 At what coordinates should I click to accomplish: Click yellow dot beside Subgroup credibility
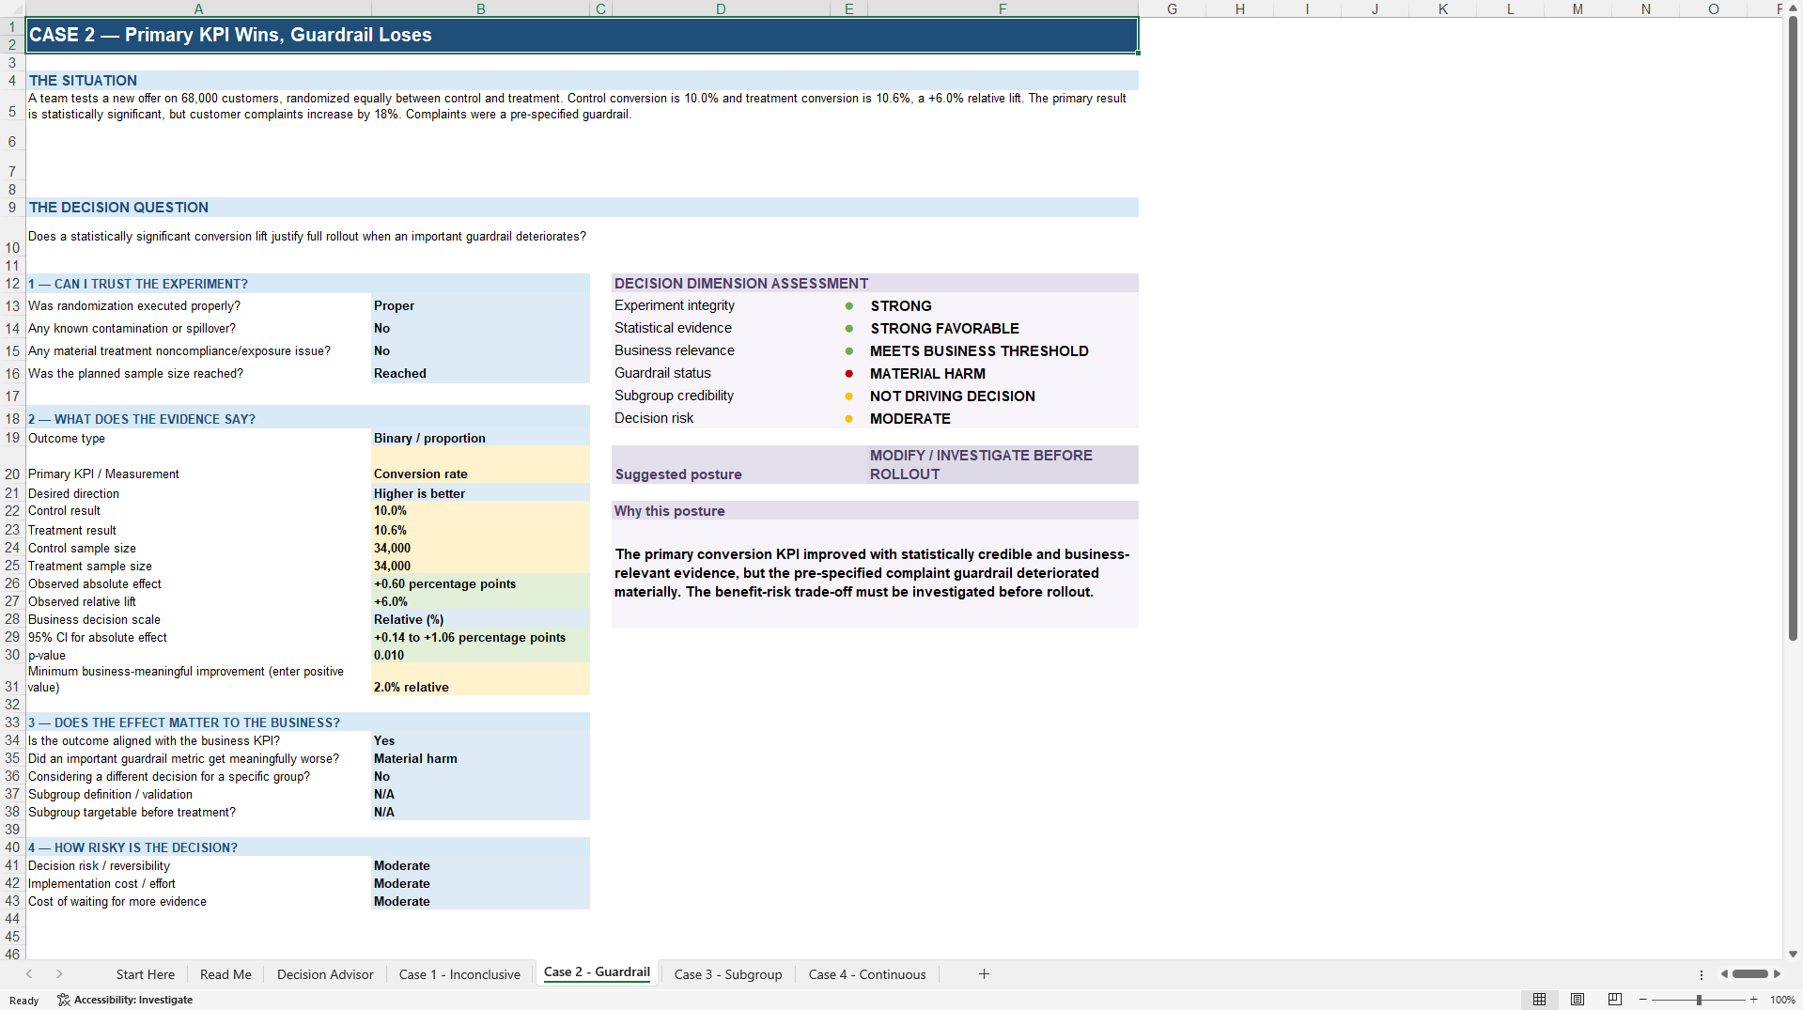pyautogui.click(x=848, y=396)
